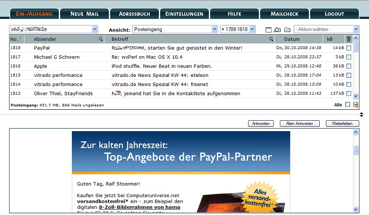
Task: Switch to Ein-/Ausgang tab
Action: click(x=34, y=14)
